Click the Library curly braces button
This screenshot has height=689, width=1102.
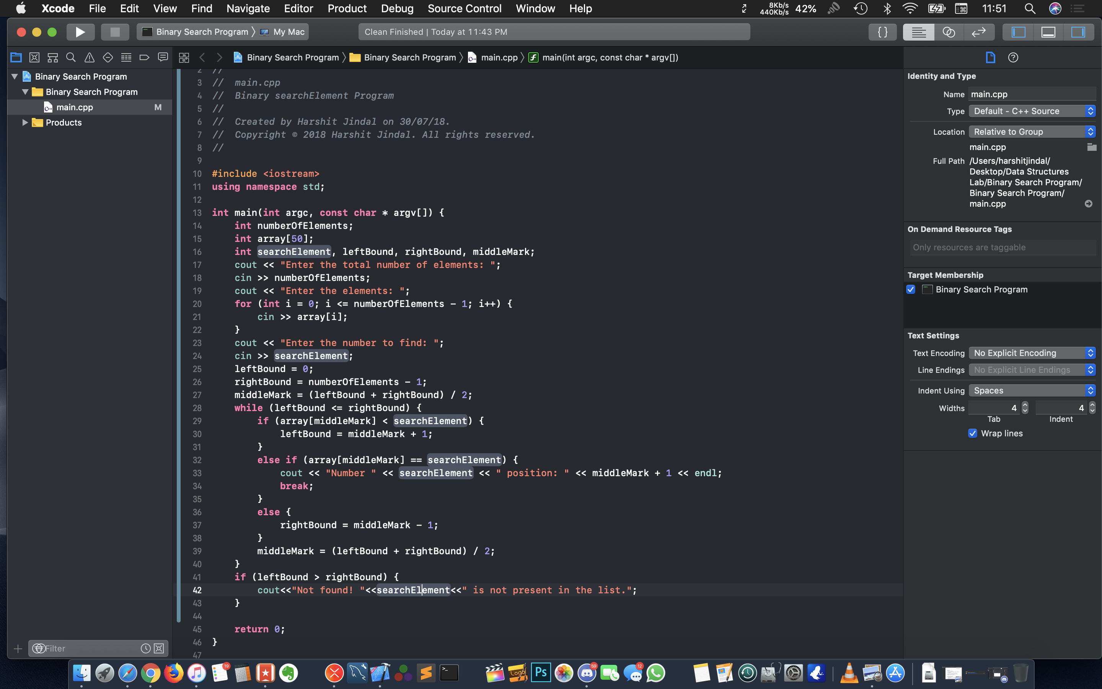pyautogui.click(x=882, y=32)
